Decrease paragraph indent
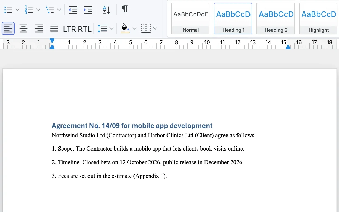Viewport: 339px width, 212px height. [73, 10]
